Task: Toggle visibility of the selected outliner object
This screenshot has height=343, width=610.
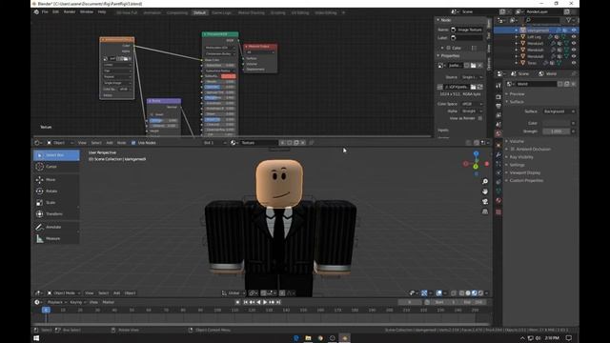Action: (x=574, y=30)
